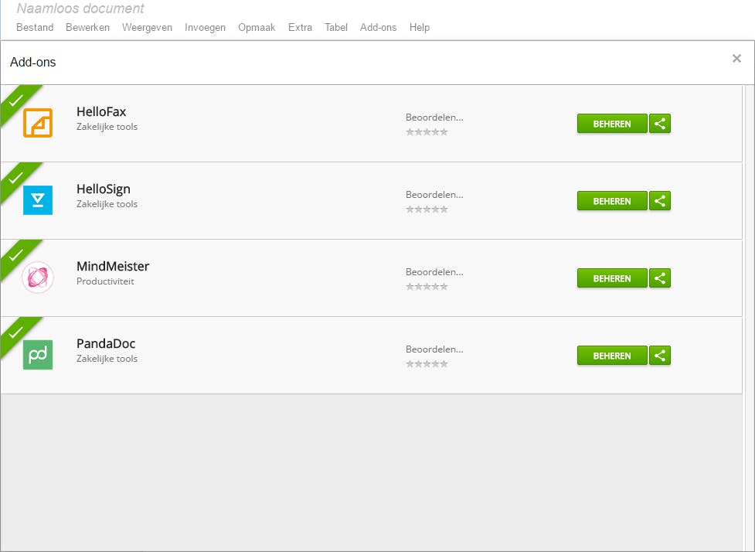The width and height of the screenshot is (755, 552).
Task: Rate HelloSign using its star rating
Action: [427, 209]
